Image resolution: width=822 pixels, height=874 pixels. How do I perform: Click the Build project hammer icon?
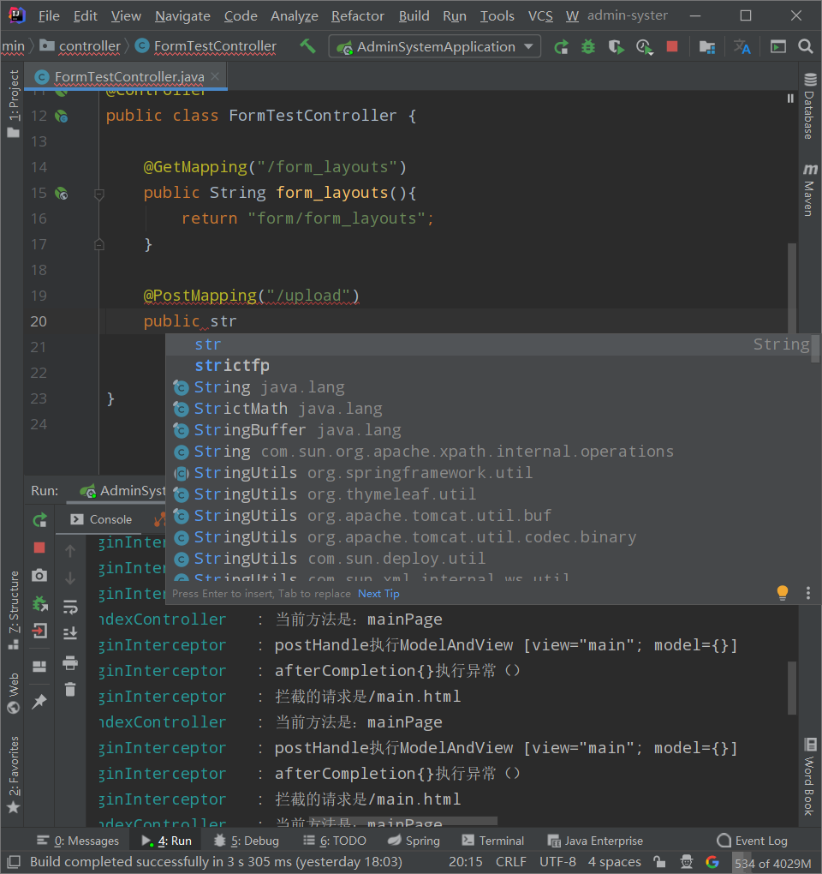pos(307,46)
